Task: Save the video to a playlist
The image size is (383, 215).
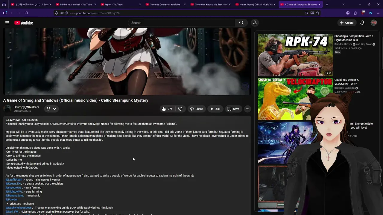Action: tap(233, 109)
